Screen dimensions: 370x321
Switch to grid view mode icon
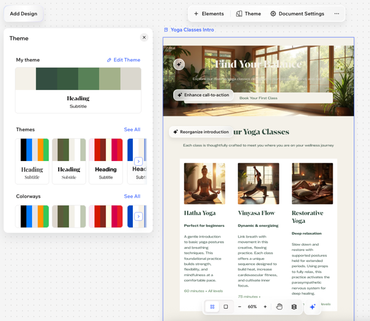point(212,306)
